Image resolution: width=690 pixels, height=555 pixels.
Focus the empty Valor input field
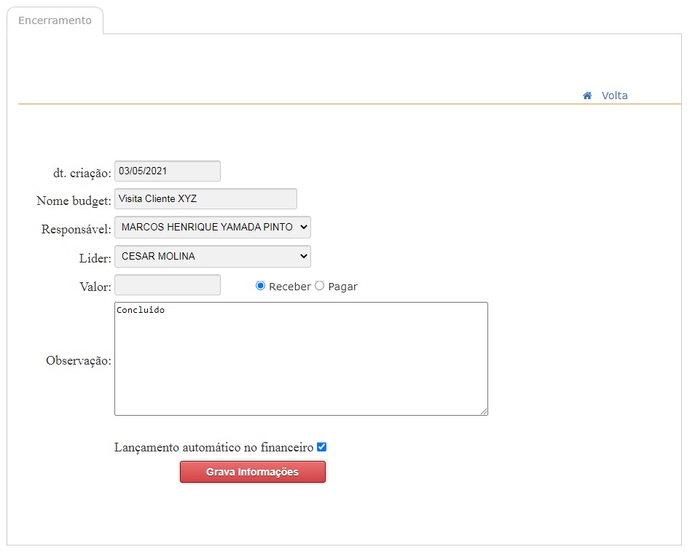pyautogui.click(x=168, y=285)
